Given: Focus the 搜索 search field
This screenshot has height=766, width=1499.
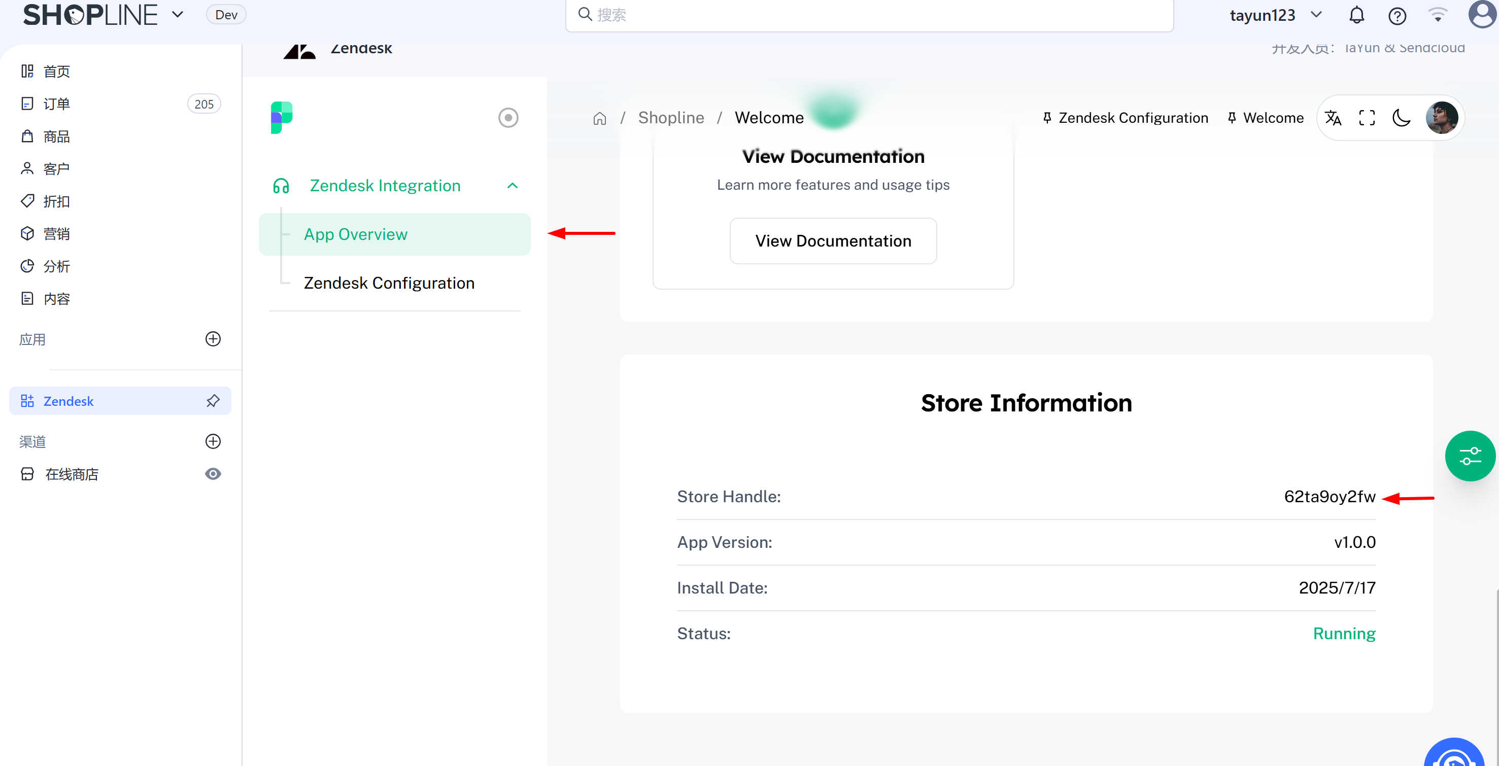Looking at the screenshot, I should (x=869, y=15).
